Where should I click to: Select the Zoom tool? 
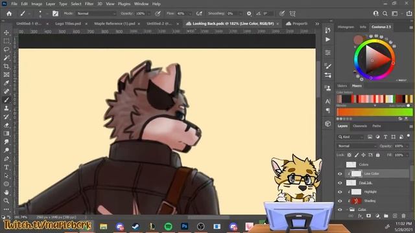pos(6,201)
